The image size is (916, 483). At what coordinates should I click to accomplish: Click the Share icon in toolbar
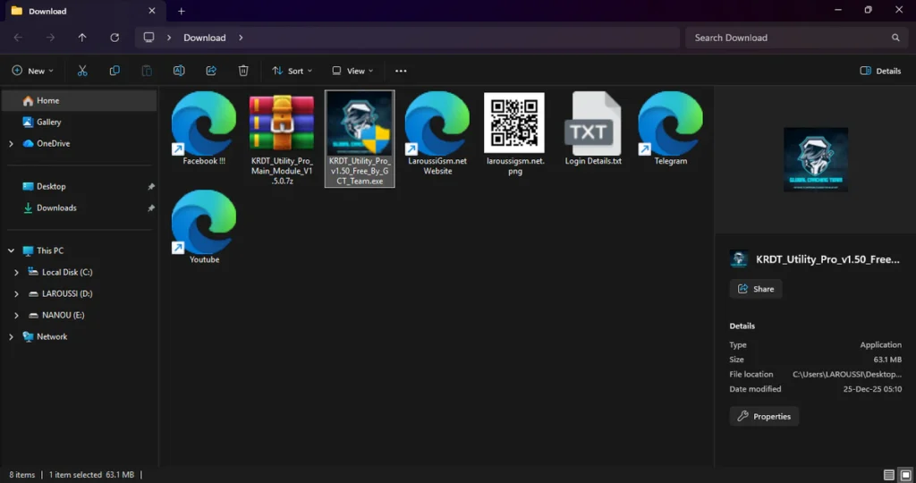pyautogui.click(x=211, y=71)
